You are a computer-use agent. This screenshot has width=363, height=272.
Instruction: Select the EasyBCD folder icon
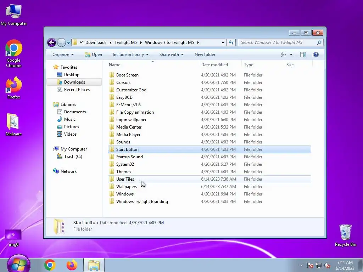coord(112,97)
